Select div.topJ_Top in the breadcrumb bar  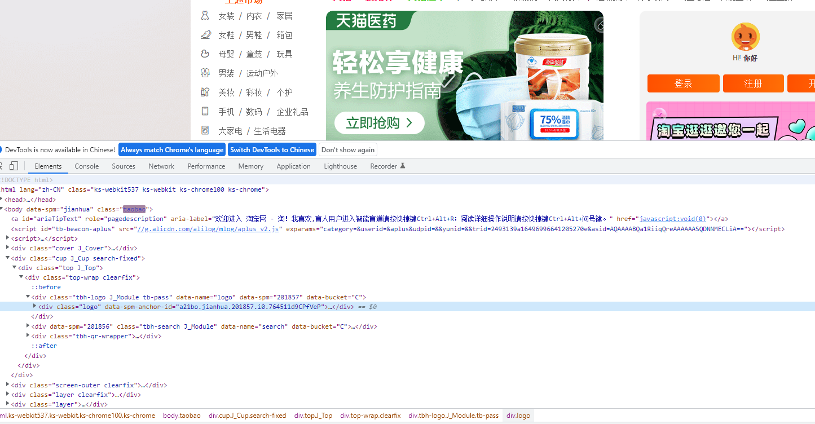coord(314,416)
